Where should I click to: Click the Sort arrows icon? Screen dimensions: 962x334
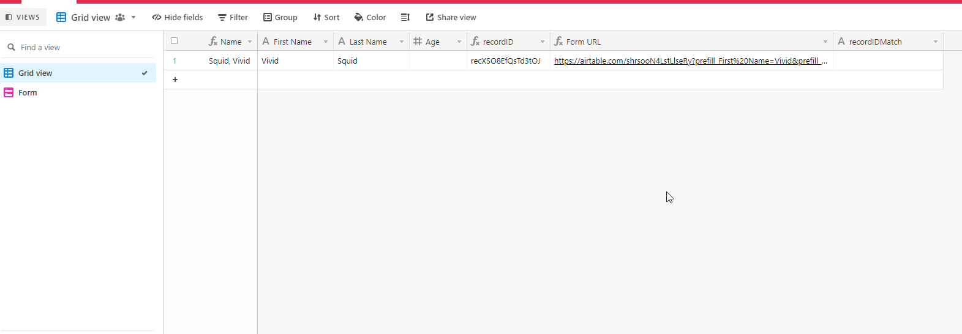[317, 17]
